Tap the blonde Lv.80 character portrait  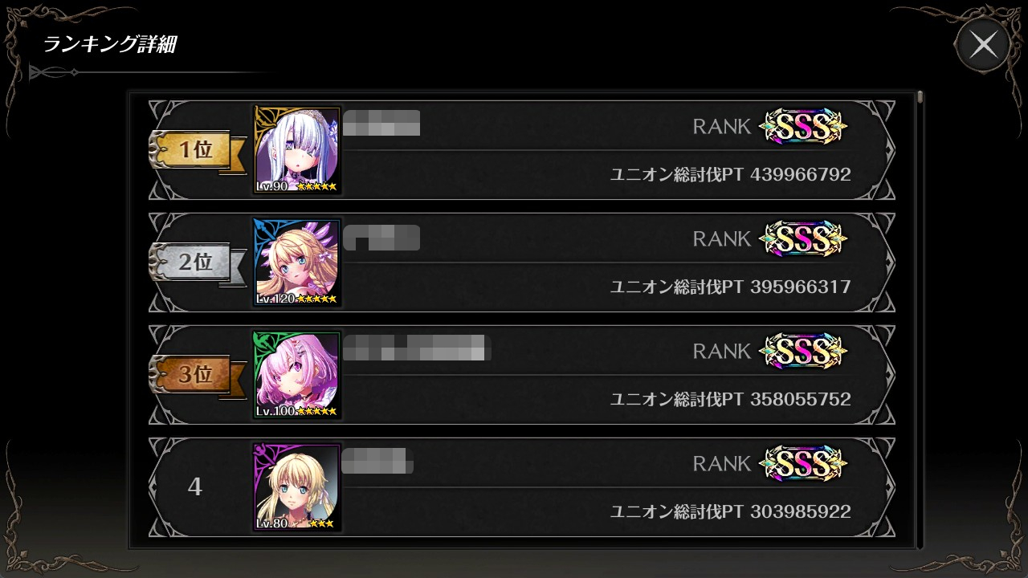click(297, 487)
